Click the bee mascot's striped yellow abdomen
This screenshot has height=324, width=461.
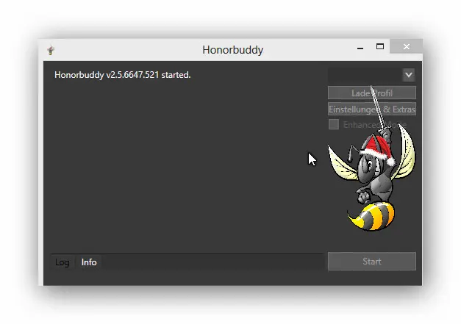372,215
